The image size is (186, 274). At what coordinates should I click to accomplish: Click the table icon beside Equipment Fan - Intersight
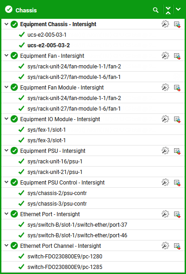177,56
